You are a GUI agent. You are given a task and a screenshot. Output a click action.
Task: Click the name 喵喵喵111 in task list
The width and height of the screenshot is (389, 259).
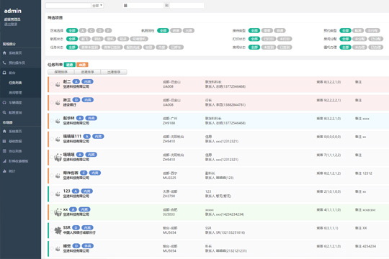72,136
